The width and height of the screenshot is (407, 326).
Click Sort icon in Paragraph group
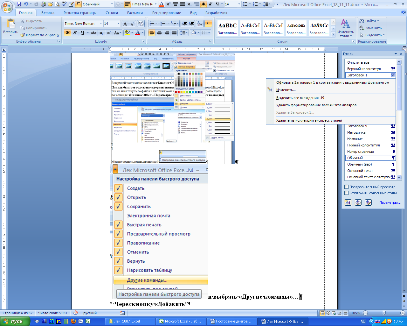pos(200,24)
